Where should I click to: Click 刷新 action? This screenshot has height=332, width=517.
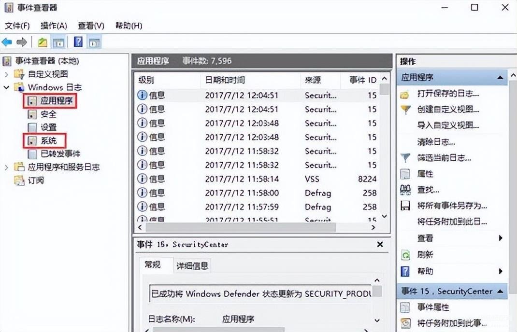425,255
